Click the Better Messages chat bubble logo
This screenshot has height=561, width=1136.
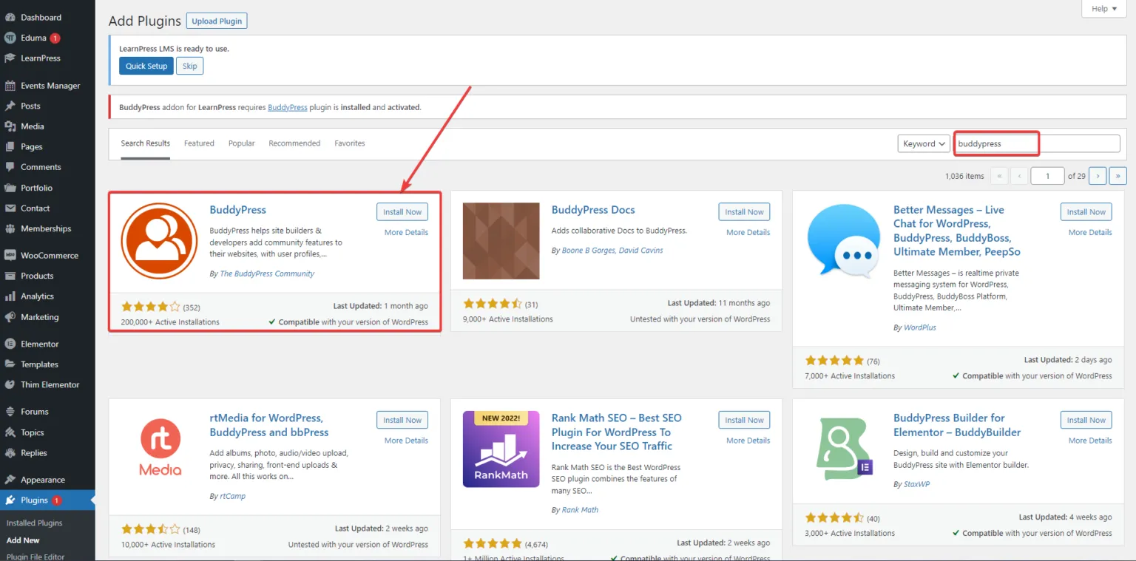(x=843, y=241)
